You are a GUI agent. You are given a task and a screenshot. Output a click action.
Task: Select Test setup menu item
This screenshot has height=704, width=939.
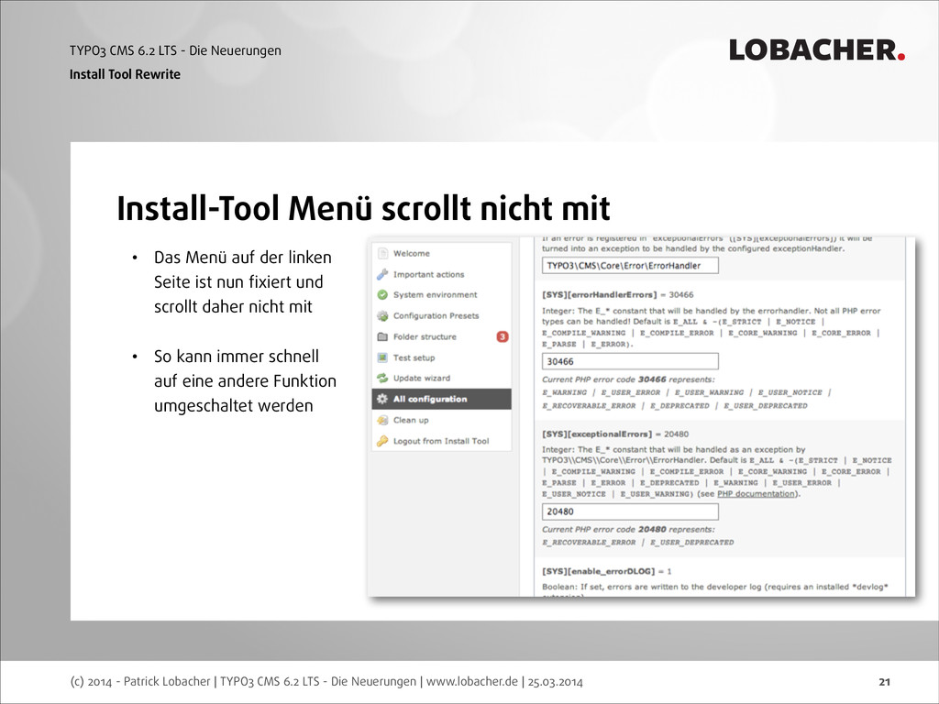pos(442,357)
